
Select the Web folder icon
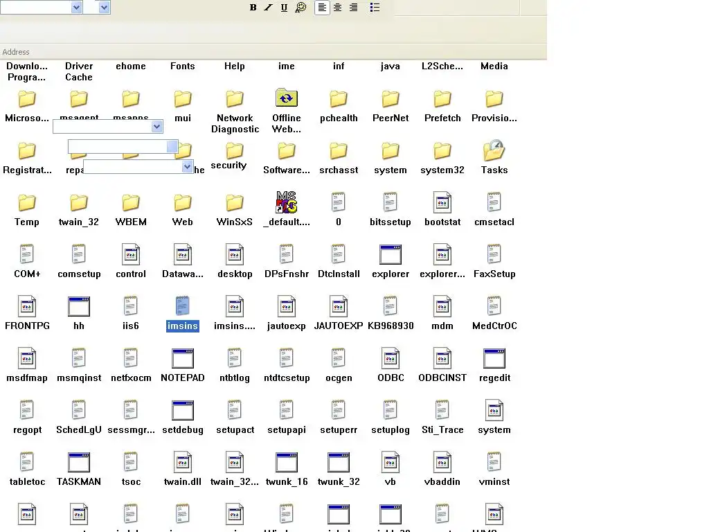(183, 203)
